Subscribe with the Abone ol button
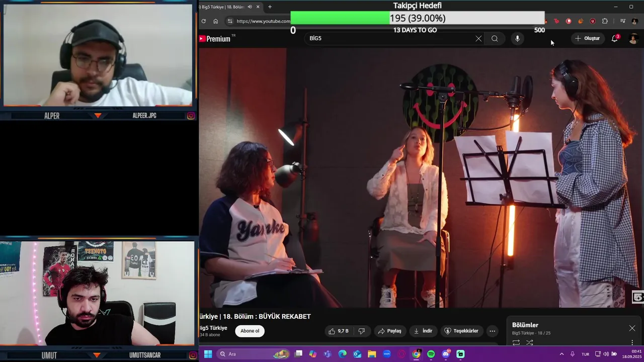 tap(250, 331)
